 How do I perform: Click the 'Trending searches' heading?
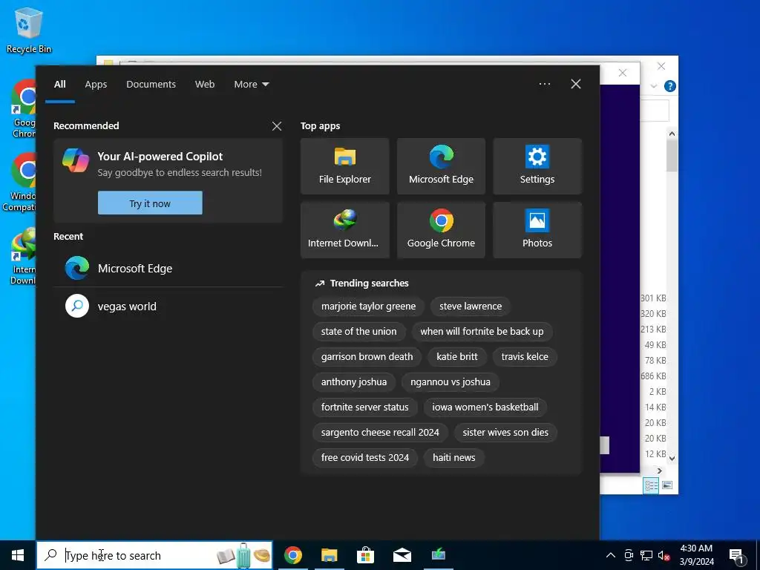pyautogui.click(x=370, y=284)
